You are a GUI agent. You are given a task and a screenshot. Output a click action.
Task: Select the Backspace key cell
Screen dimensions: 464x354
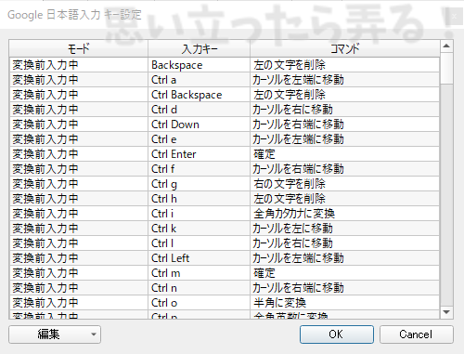pyautogui.click(x=199, y=65)
